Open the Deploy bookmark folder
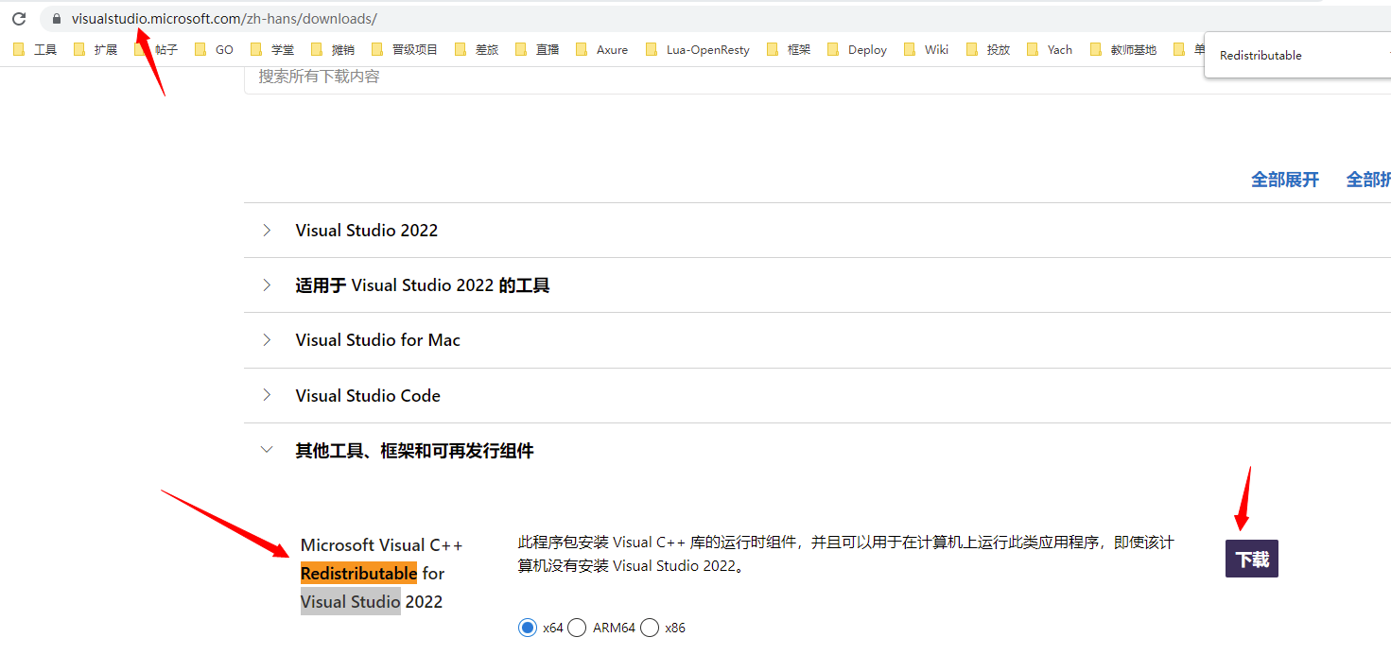The height and width of the screenshot is (672, 1391). tap(857, 49)
